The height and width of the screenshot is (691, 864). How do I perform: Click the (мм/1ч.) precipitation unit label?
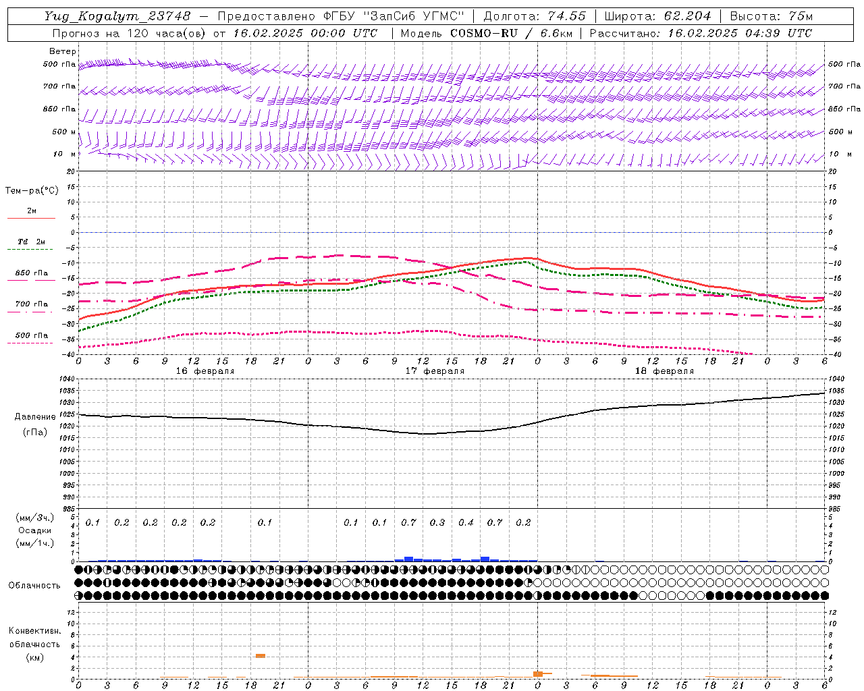coord(34,543)
